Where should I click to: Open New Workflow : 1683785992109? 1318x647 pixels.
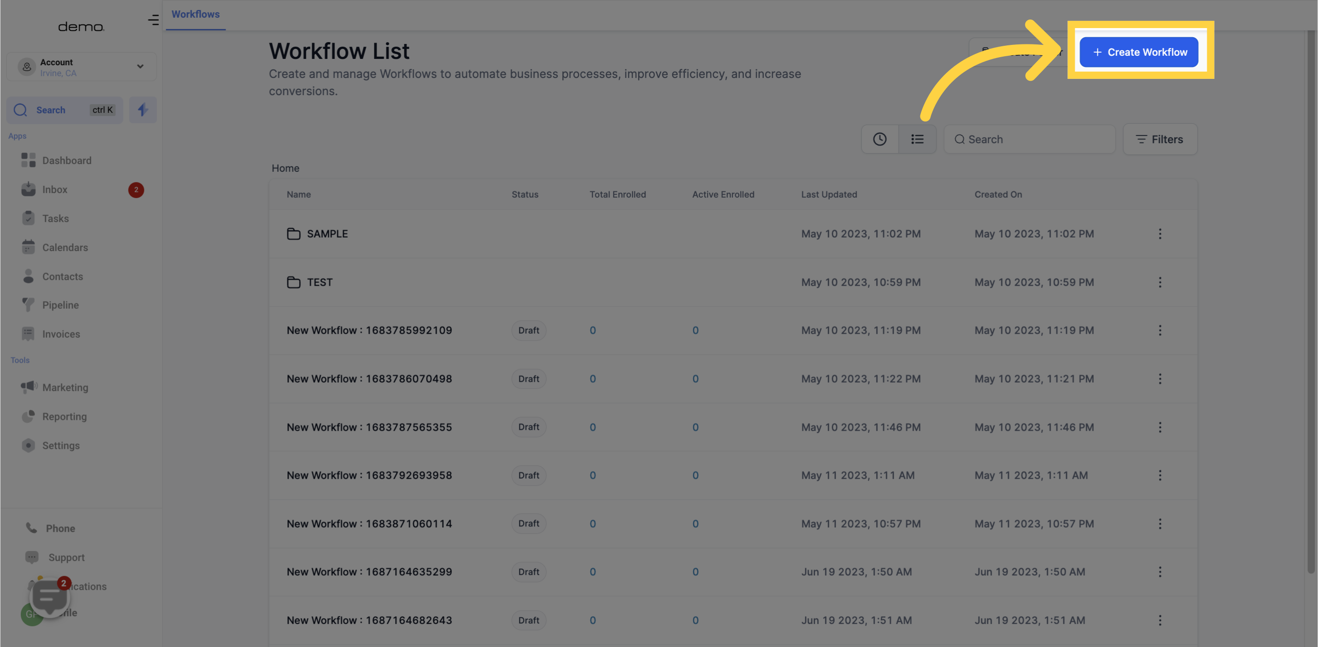pyautogui.click(x=369, y=331)
